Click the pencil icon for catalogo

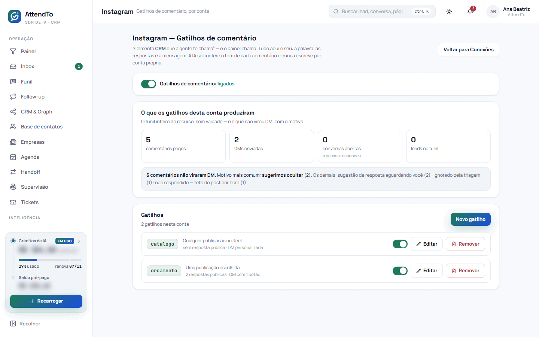(419, 244)
